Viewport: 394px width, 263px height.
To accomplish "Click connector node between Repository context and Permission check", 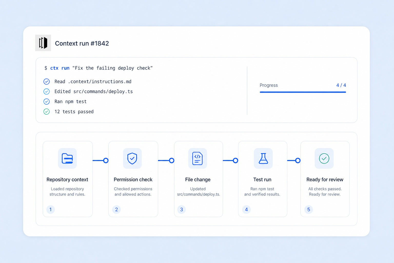I will [106, 161].
